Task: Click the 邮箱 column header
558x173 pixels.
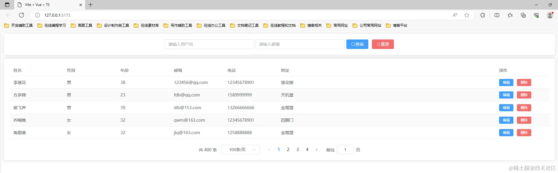Action: (x=178, y=70)
